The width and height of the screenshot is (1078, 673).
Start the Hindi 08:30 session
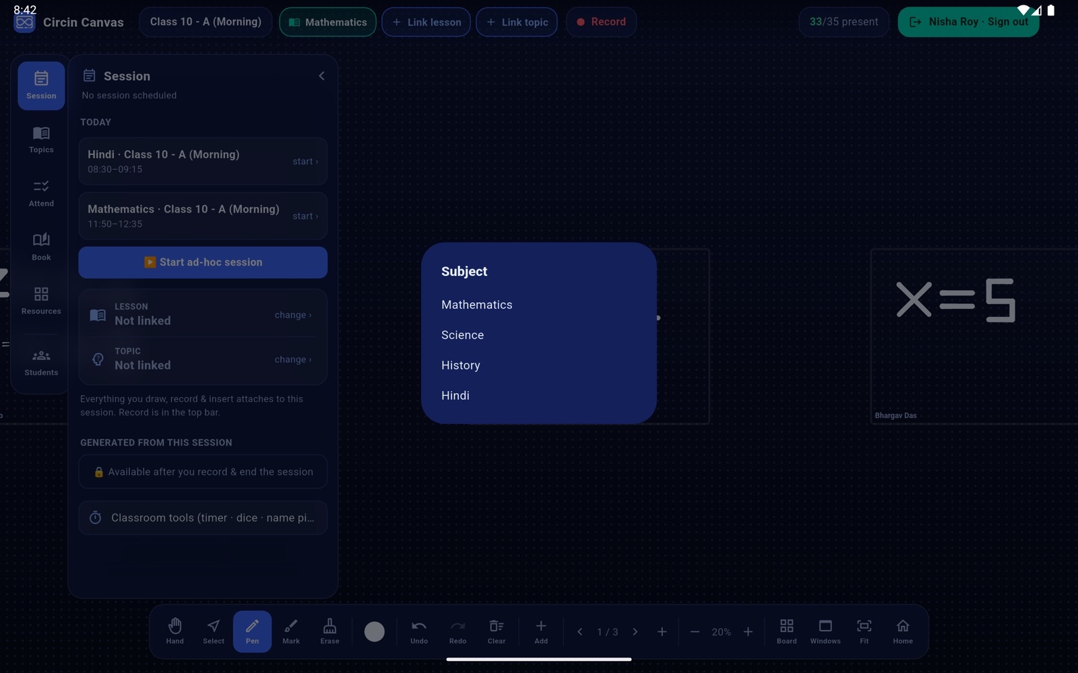305,162
